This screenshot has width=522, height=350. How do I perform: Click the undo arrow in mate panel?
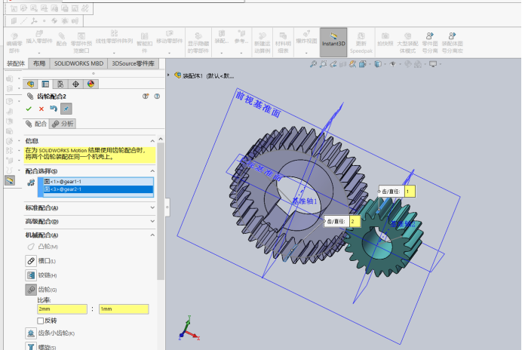[x=54, y=109]
